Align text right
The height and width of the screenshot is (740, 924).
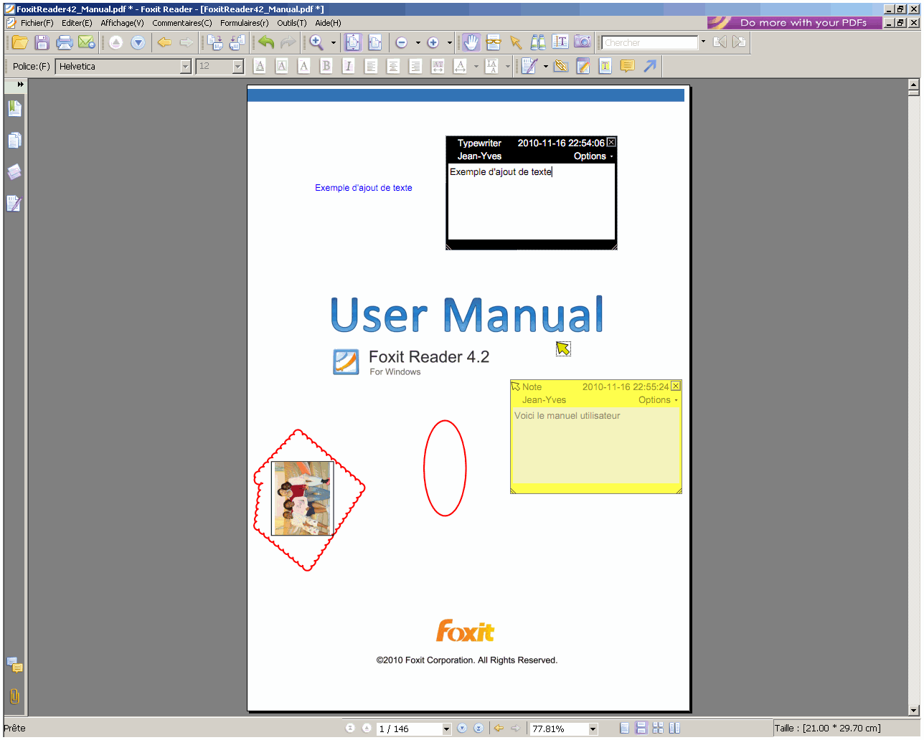(x=415, y=66)
